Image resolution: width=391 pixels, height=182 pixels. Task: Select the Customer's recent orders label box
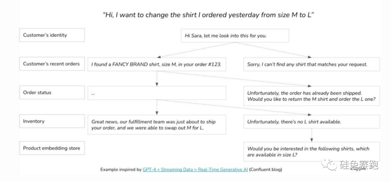(52, 64)
